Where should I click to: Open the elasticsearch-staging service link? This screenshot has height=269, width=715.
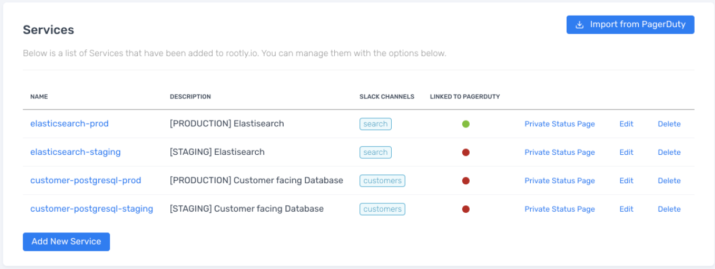[76, 152]
